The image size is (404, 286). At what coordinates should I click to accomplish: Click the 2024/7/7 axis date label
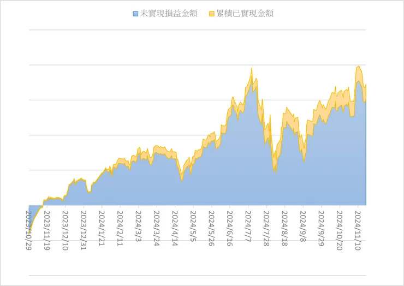click(x=248, y=227)
